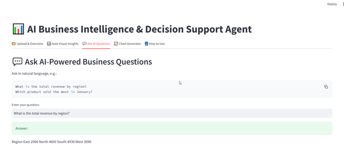Select the Ask AI Questions tab
The image size is (344, 168).
click(96, 44)
